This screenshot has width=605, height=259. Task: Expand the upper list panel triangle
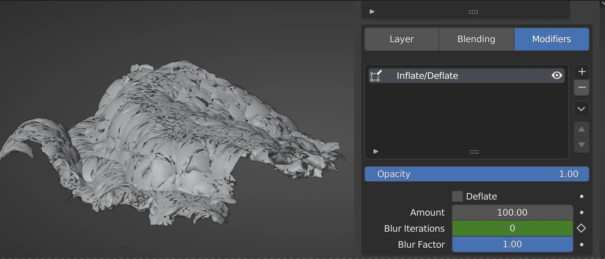372,12
